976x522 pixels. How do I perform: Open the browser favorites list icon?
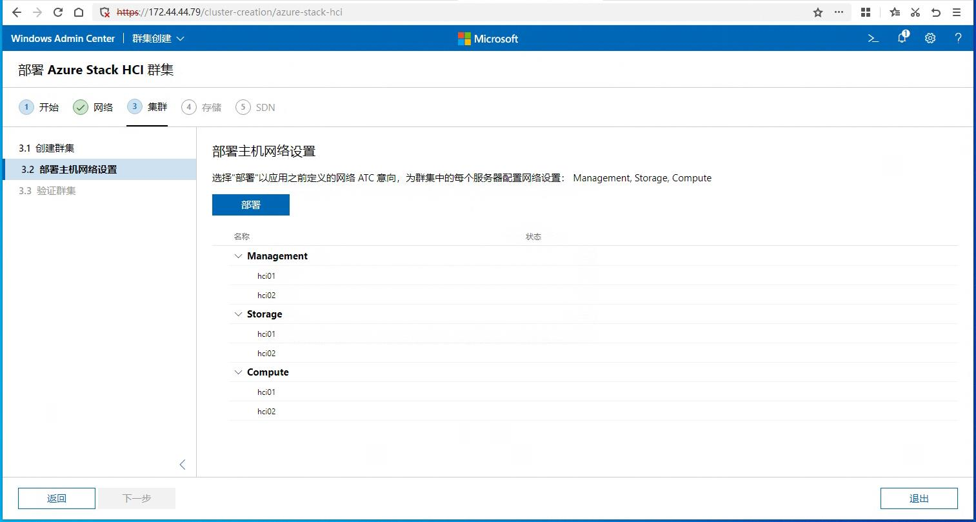pos(895,12)
